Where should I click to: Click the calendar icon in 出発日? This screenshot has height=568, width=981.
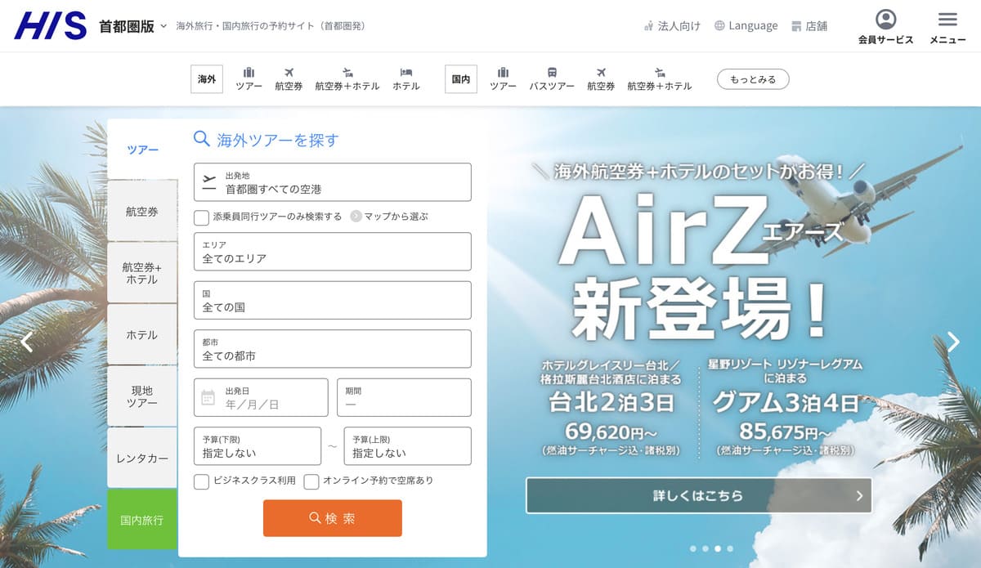[208, 397]
